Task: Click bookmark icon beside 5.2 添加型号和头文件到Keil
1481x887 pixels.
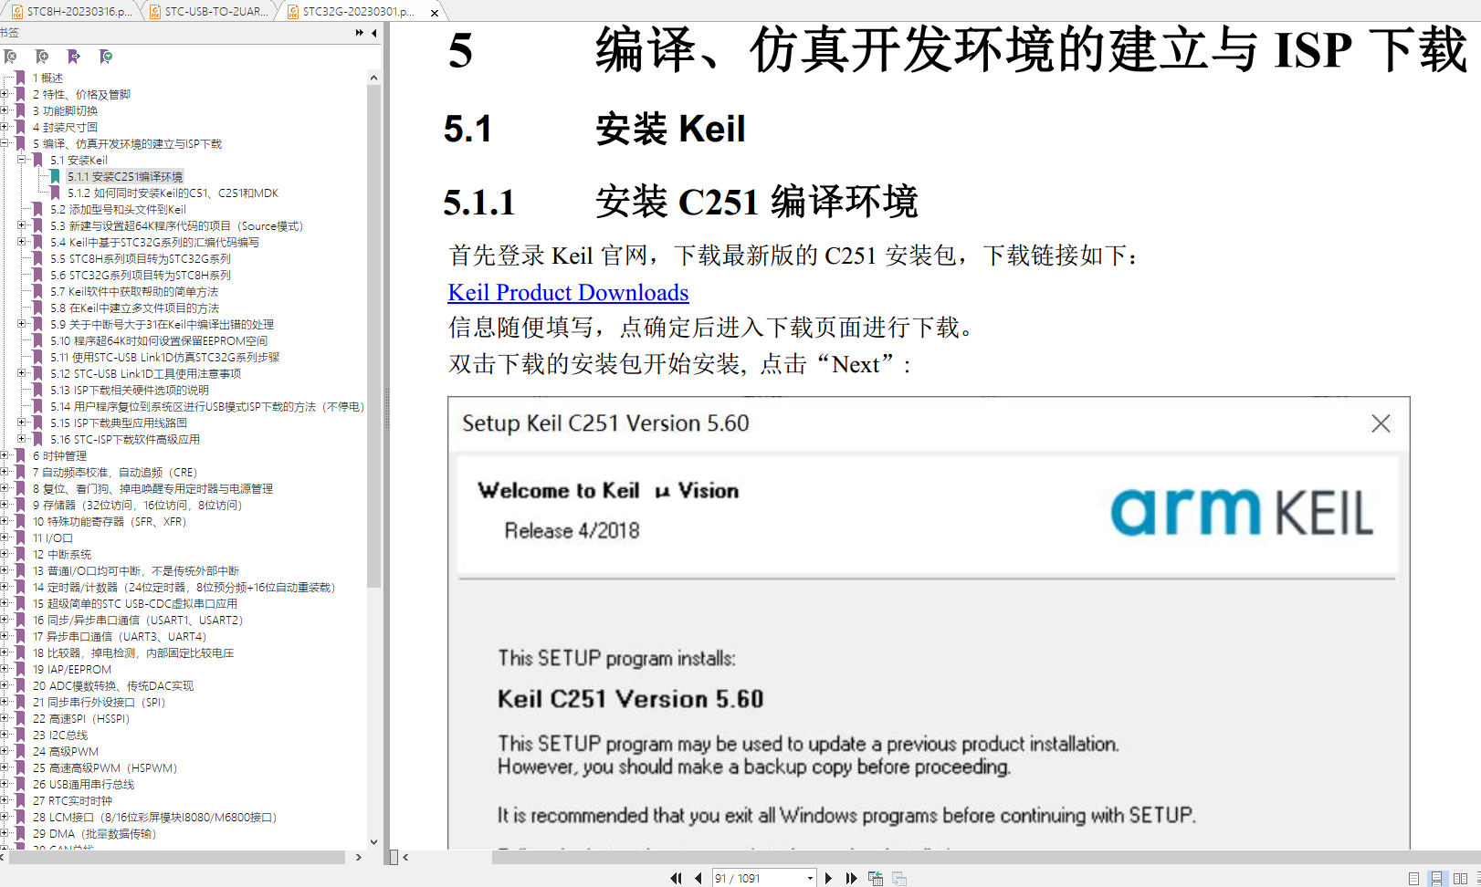Action: pos(37,209)
